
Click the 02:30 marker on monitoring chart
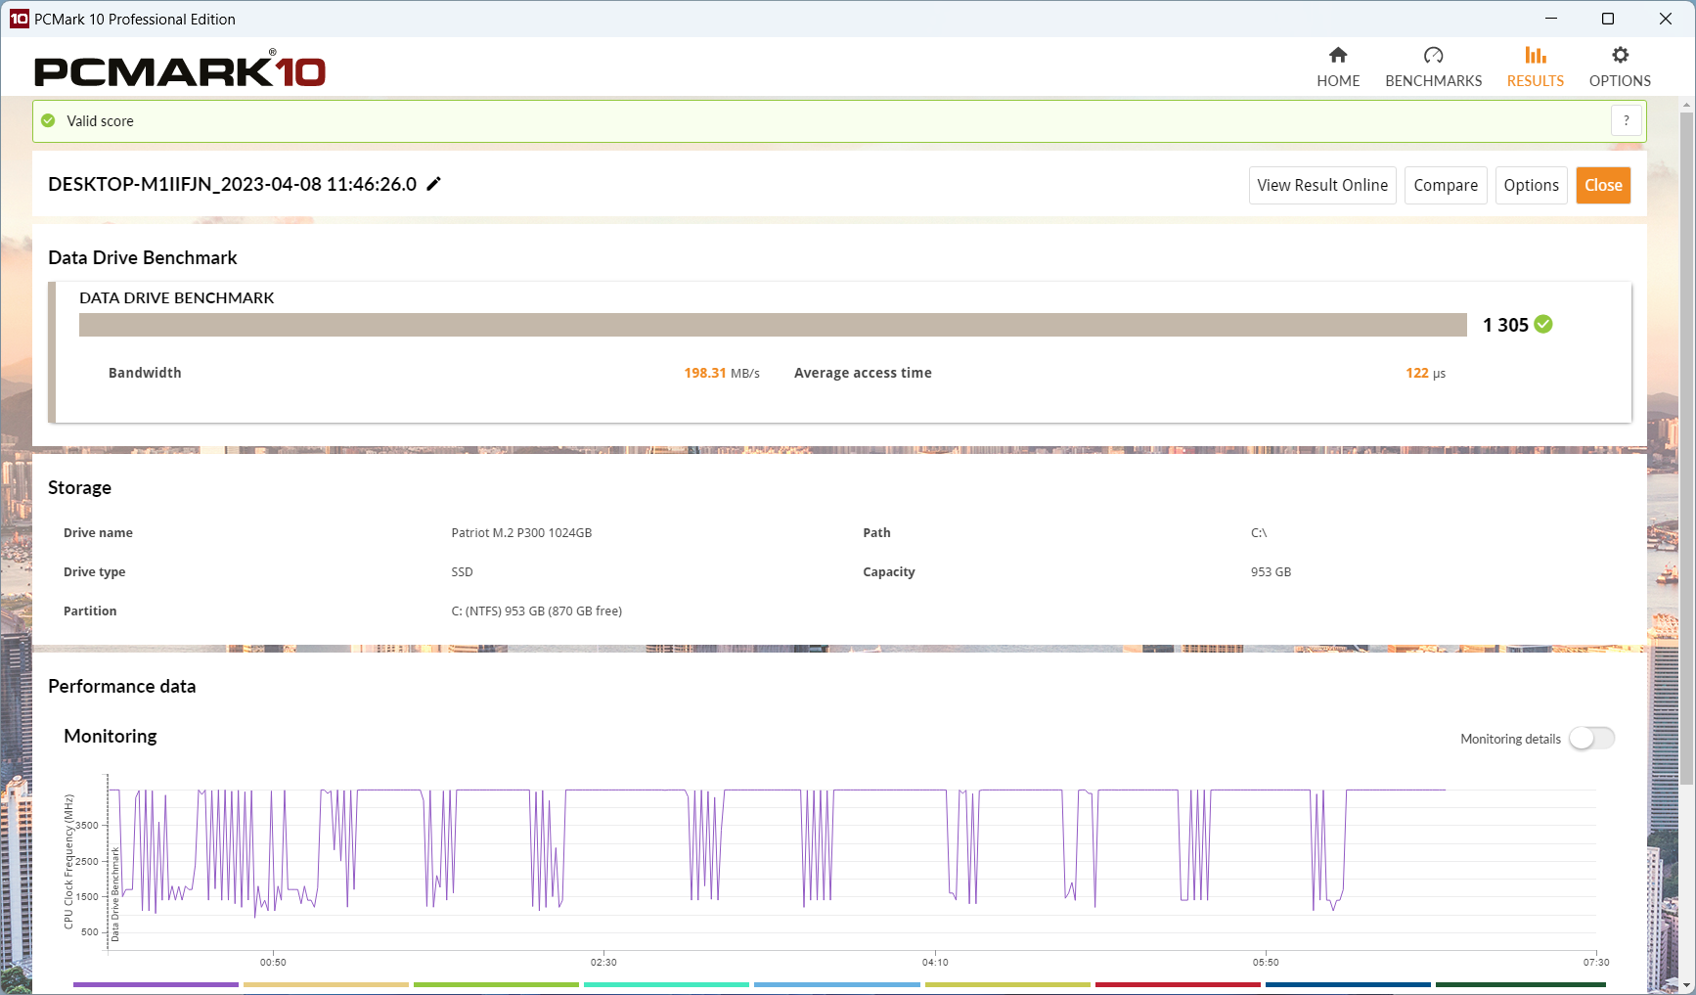[x=603, y=962]
